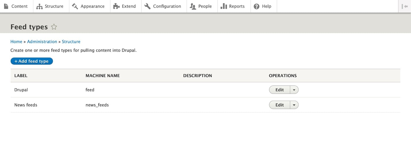411x145 pixels.
Task: Expand operations dropdown for Drupal feed
Action: click(x=294, y=90)
